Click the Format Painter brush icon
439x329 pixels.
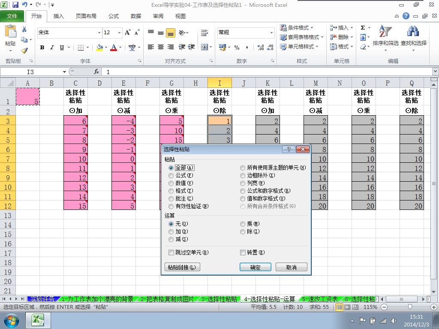pos(24,51)
